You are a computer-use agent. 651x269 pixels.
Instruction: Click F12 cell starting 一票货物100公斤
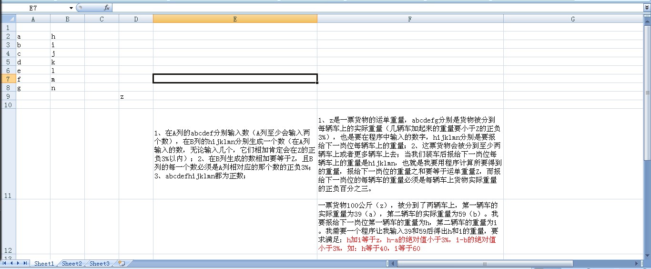pyautogui.click(x=410, y=227)
